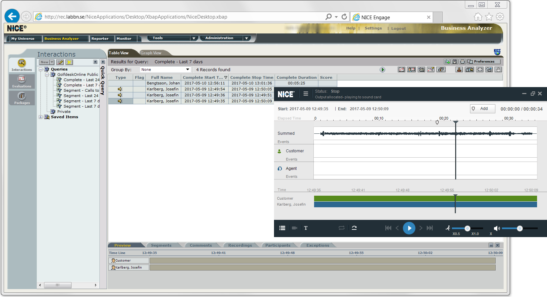Click the yellow X delete query icon
The image size is (547, 297).
pyautogui.click(x=69, y=62)
